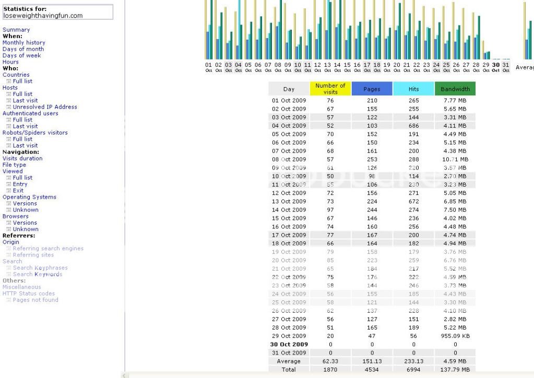The width and height of the screenshot is (534, 378).
Task: Open the Hours report link
Action: coord(10,62)
